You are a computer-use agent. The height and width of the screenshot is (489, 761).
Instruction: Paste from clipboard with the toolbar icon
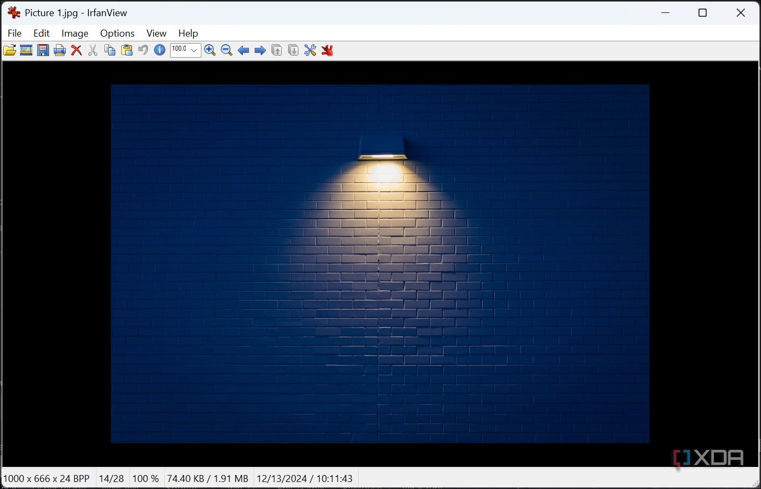point(127,51)
